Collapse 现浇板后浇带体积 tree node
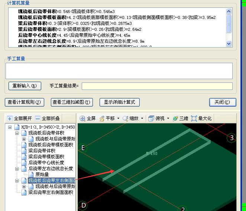The height and width of the screenshot is (211, 246). coord(17,133)
